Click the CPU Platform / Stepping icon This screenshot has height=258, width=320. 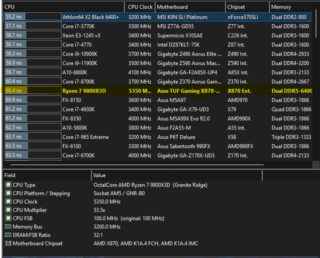click(x=8, y=193)
